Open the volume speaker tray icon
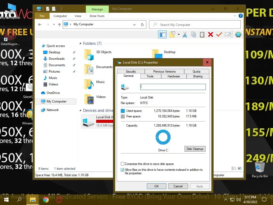Viewport: 273px width, 205px height. click(239, 200)
